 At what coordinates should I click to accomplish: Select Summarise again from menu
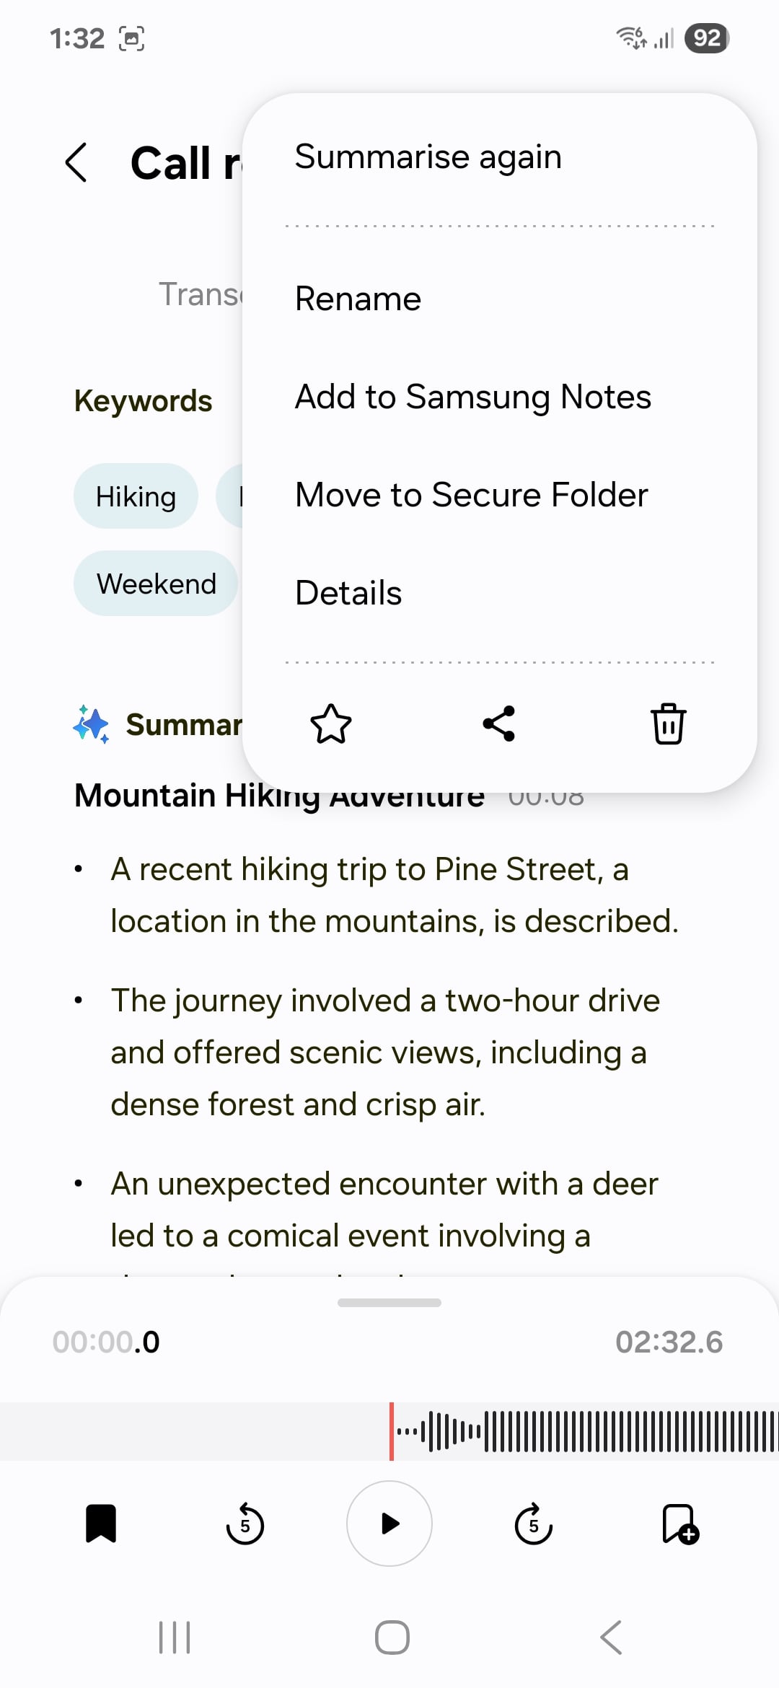428,157
